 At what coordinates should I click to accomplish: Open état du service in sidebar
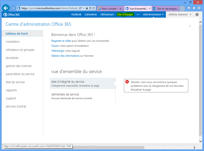tap(15, 82)
